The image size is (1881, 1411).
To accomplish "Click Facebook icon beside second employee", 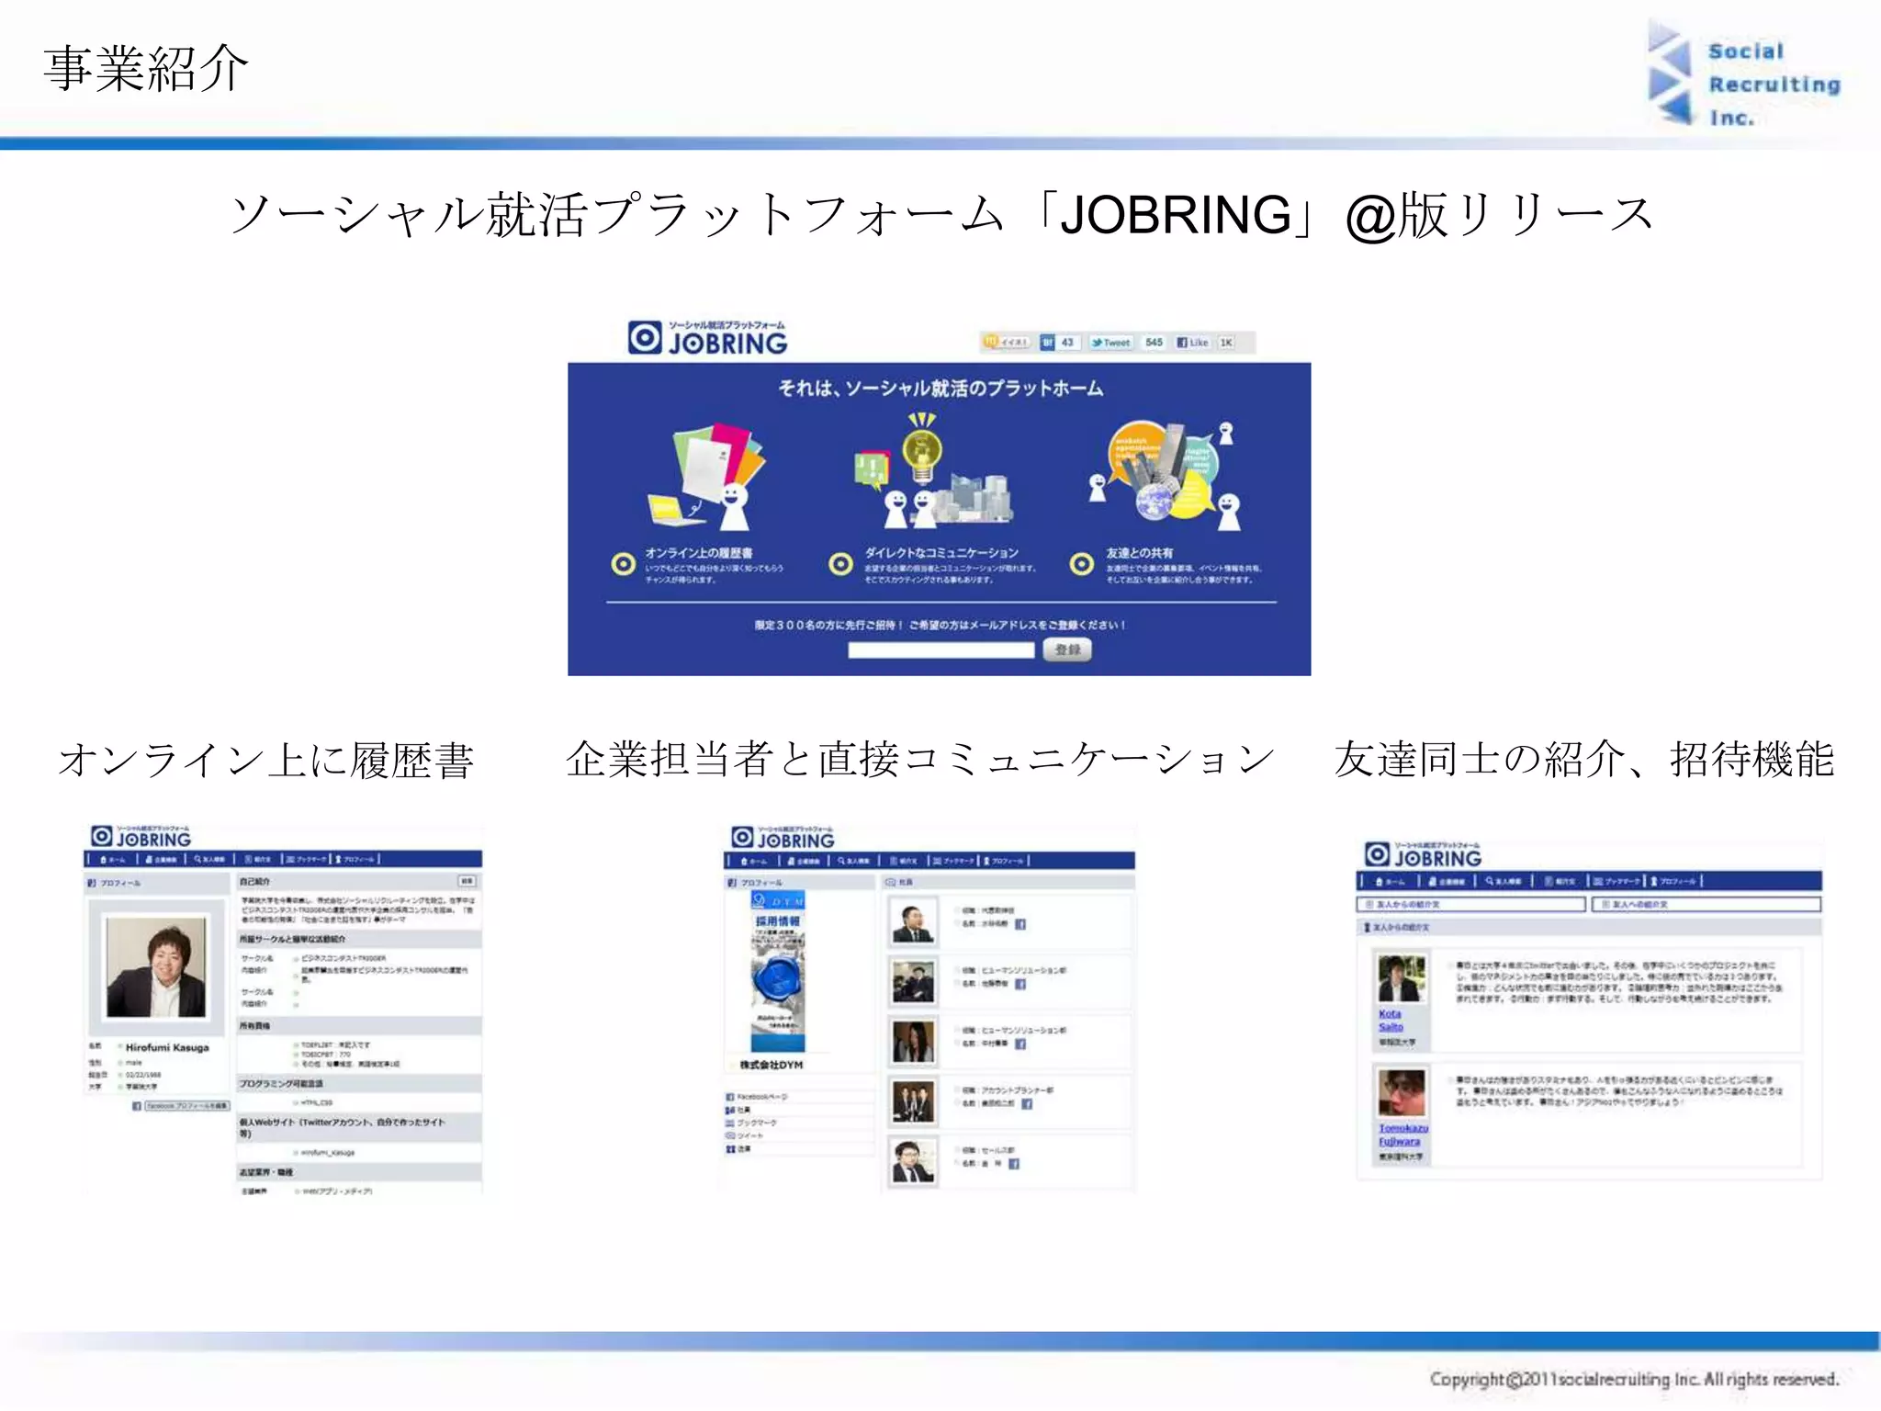I will (x=1019, y=984).
